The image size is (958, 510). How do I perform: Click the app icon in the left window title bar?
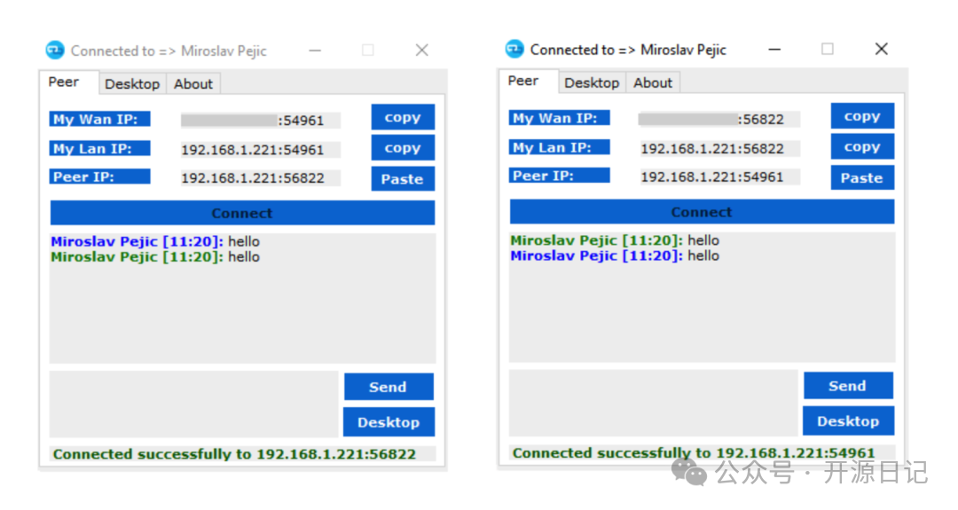tap(55, 51)
